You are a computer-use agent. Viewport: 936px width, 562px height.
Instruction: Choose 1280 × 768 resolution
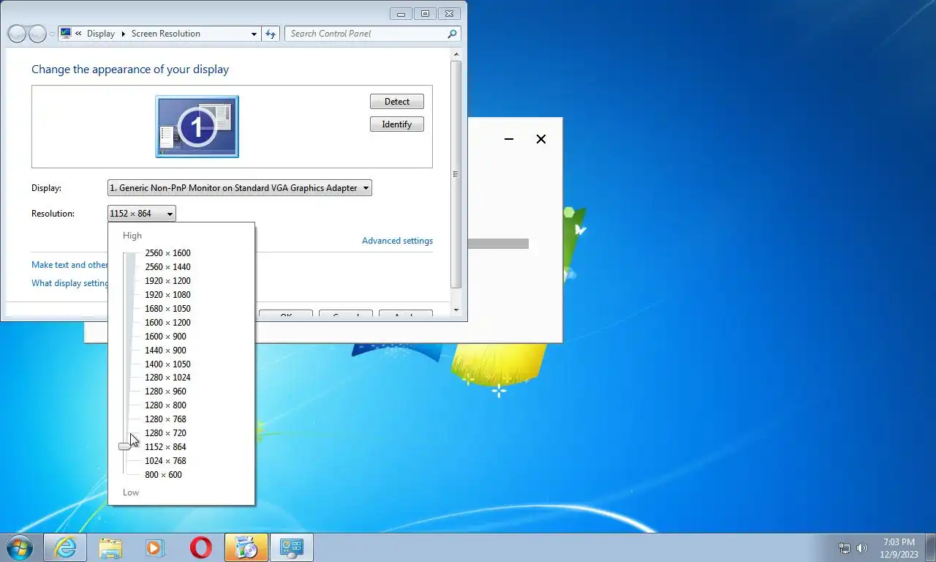(165, 419)
